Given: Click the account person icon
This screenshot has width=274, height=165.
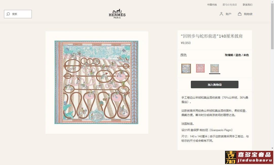Looking at the screenshot, I should point(221,14).
